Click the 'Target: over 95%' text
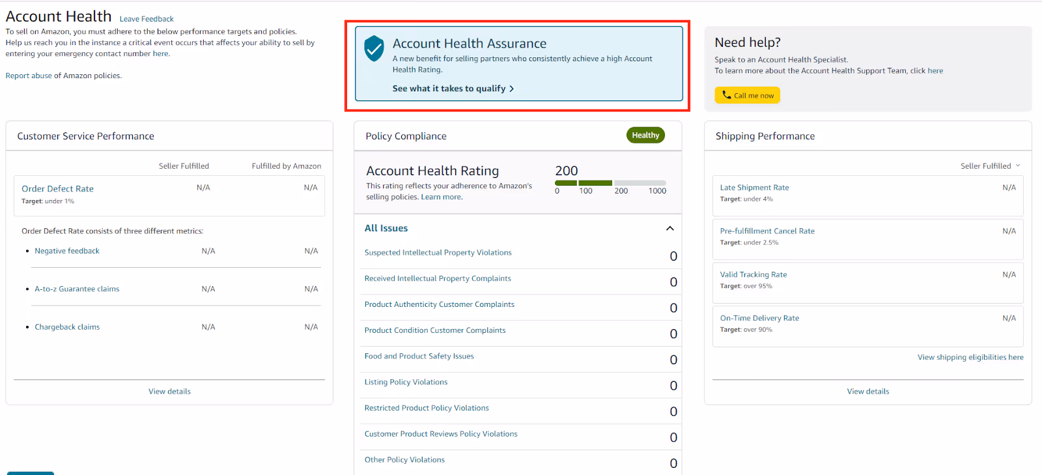Viewport: 1042px width, 475px height. [x=746, y=286]
